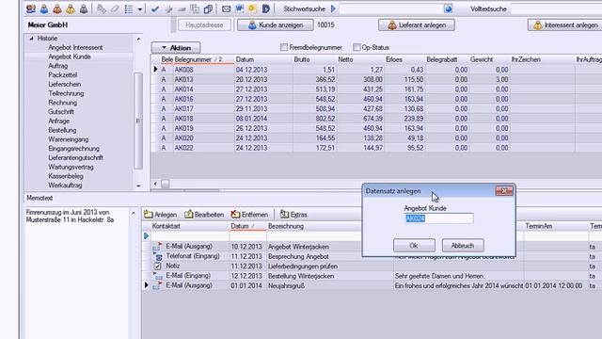Viewport: 602px width, 339px height.
Task: Select row AK008 in the table
Action: (x=376, y=70)
